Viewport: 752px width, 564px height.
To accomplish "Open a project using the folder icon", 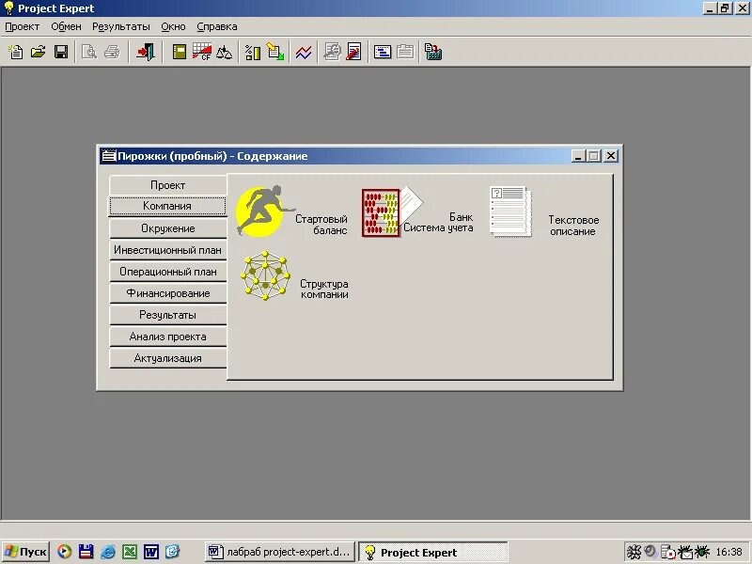I will click(x=39, y=52).
